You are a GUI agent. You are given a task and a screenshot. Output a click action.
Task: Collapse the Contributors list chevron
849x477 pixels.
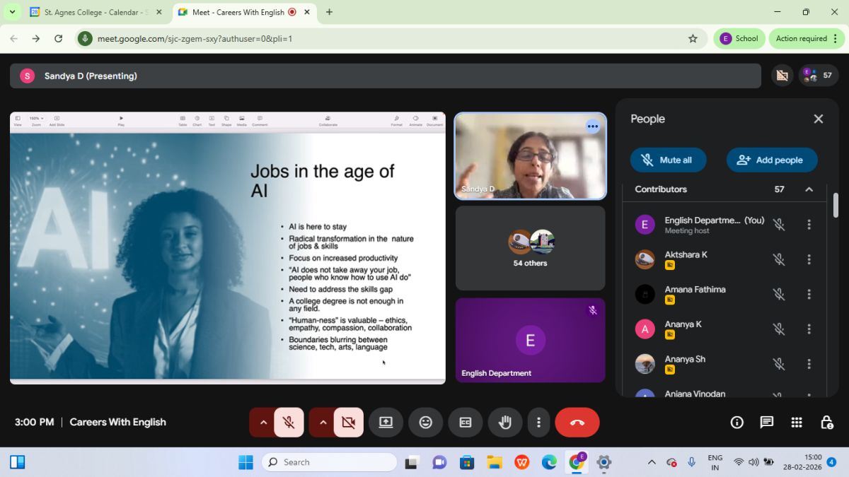[x=809, y=189]
